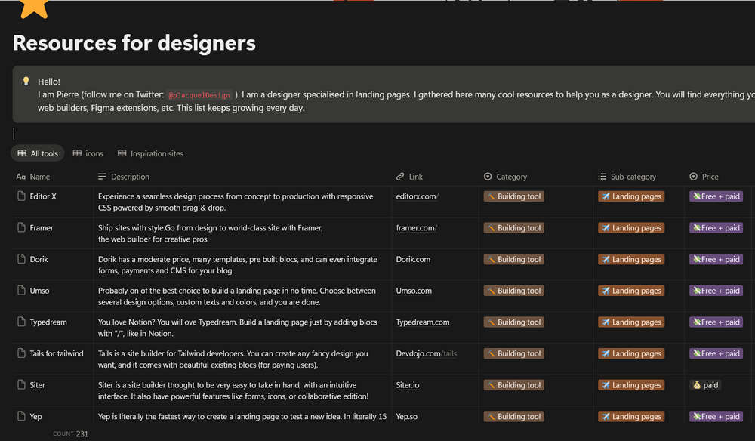
Task: Click the Free + paid tag in Typedream row
Action: pos(716,322)
